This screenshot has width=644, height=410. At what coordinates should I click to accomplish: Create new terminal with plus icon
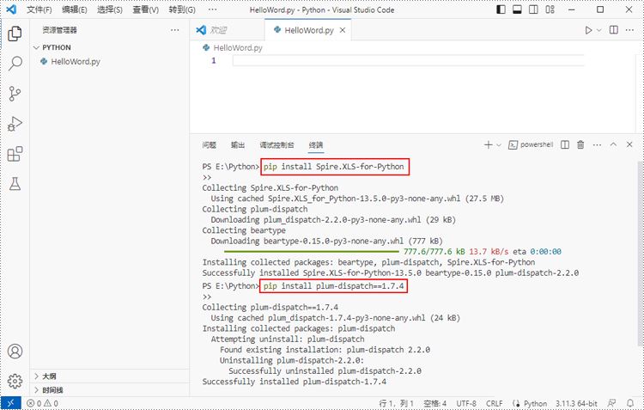click(x=488, y=144)
